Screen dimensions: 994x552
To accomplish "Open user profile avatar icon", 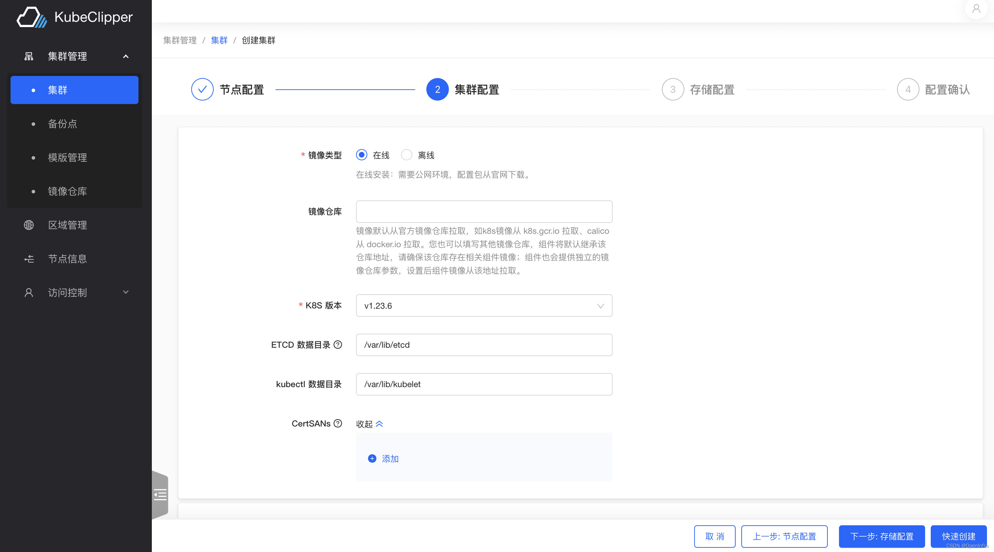I will pyautogui.click(x=976, y=8).
